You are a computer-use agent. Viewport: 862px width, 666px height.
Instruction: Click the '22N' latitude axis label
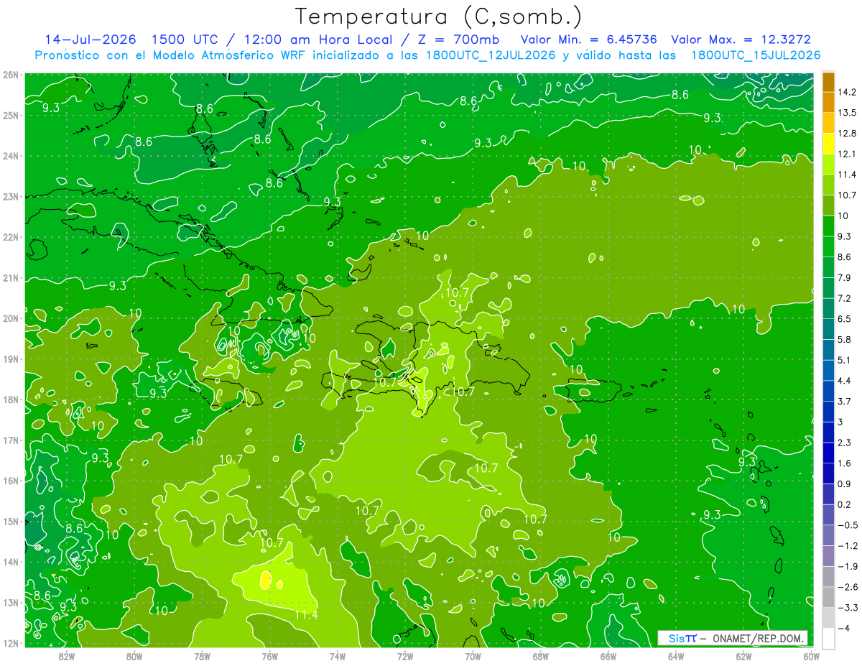click(x=10, y=236)
